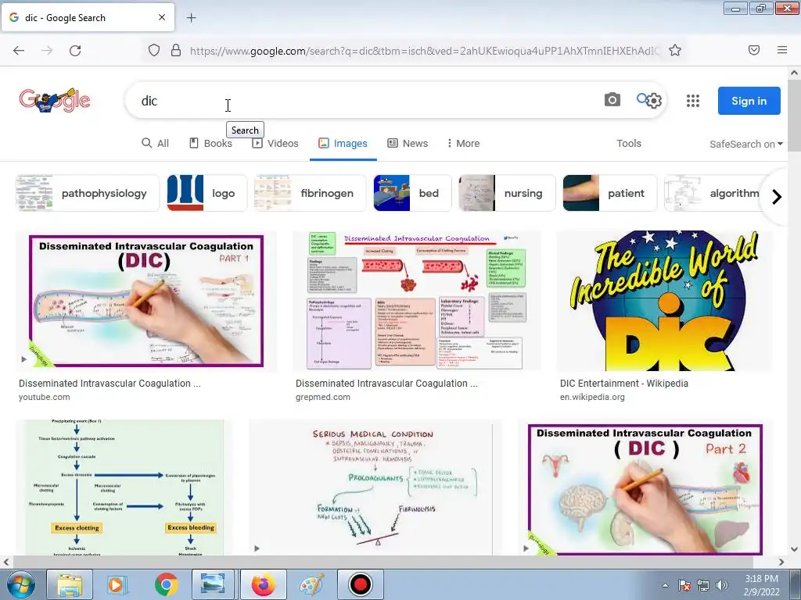
Task: Open a new browser tab
Action: pyautogui.click(x=191, y=18)
